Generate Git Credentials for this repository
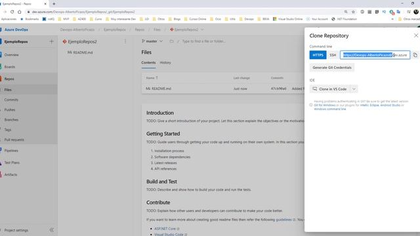Screen dimensions: 420x236 click(x=332, y=68)
